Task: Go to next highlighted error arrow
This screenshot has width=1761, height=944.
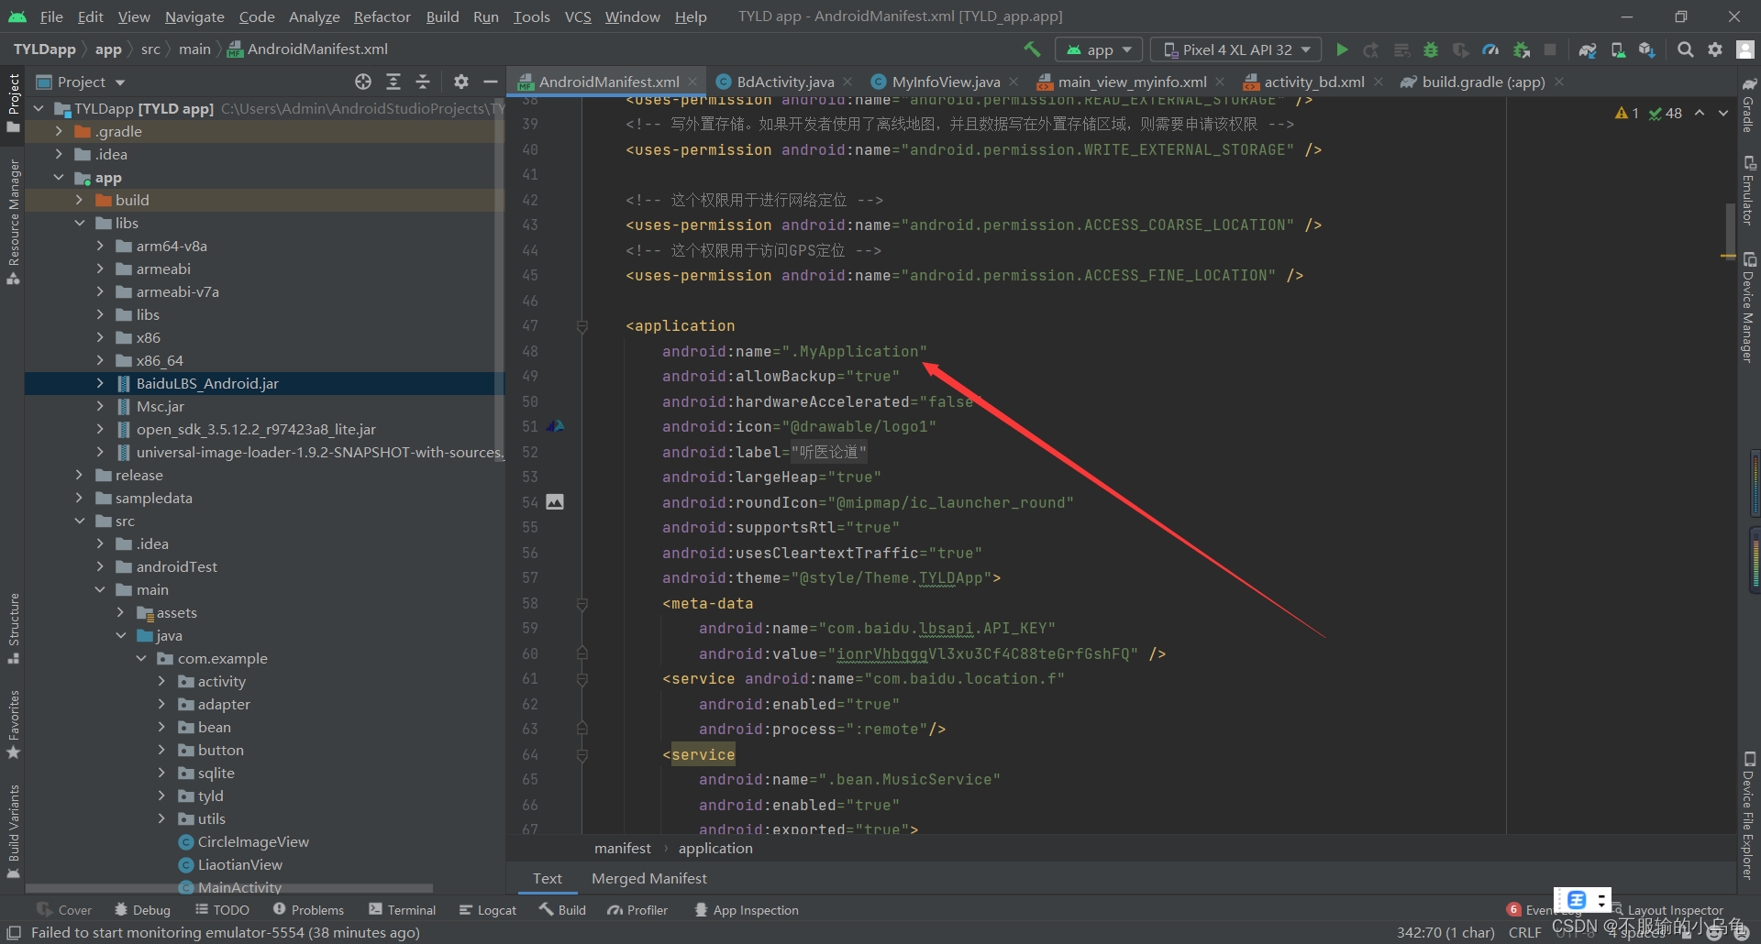Action: 1723,113
